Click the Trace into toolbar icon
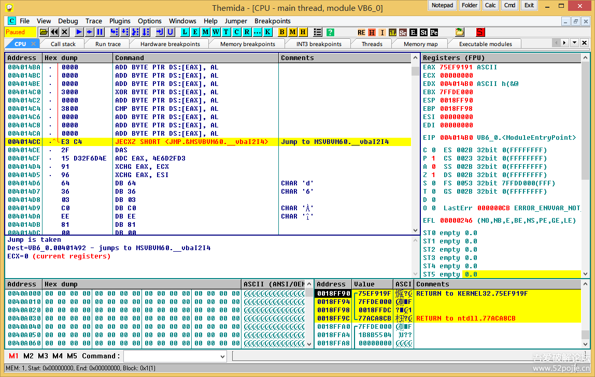Screen dimensions: 595x377 [x=135, y=32]
